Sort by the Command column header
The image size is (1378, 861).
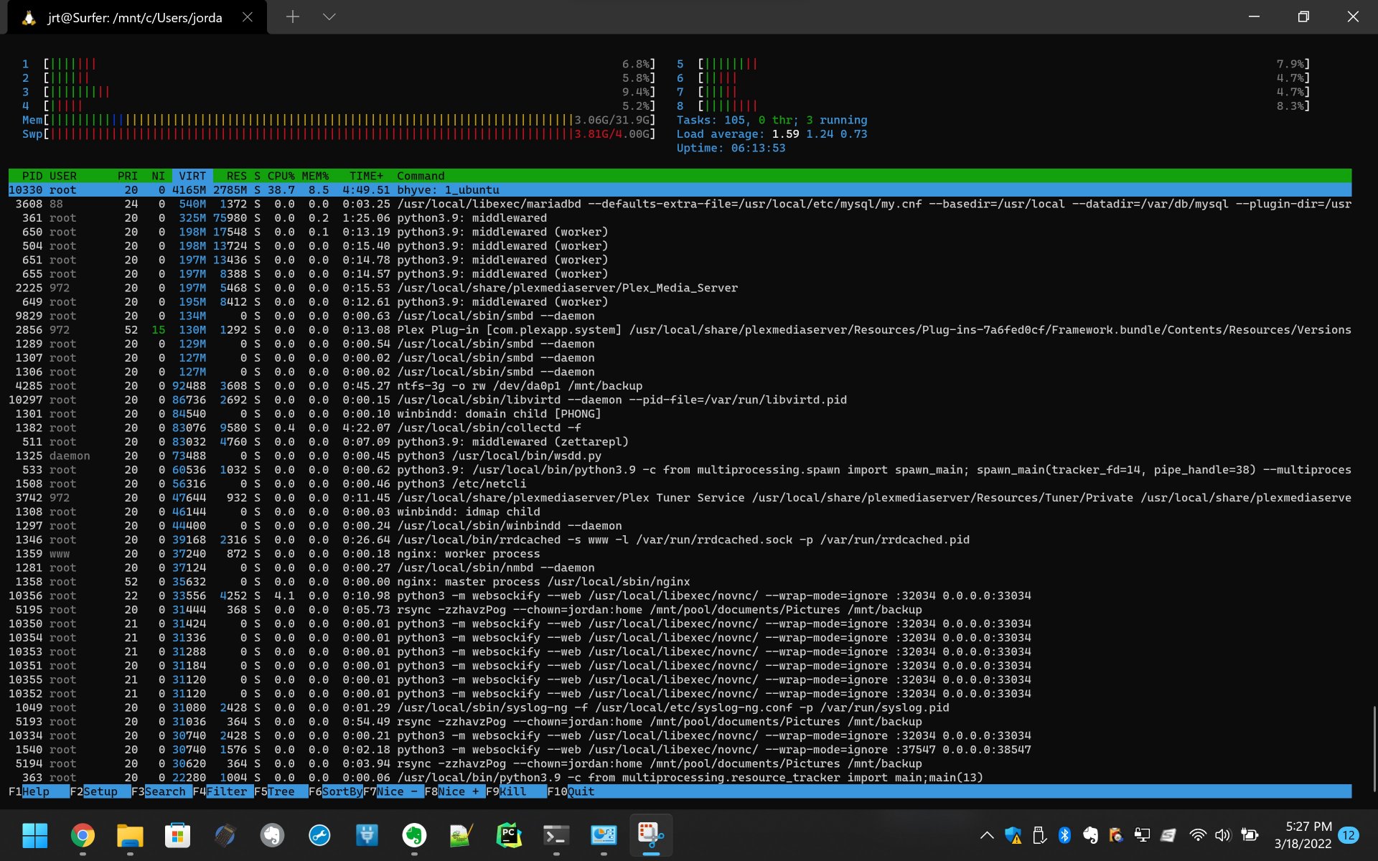point(421,176)
